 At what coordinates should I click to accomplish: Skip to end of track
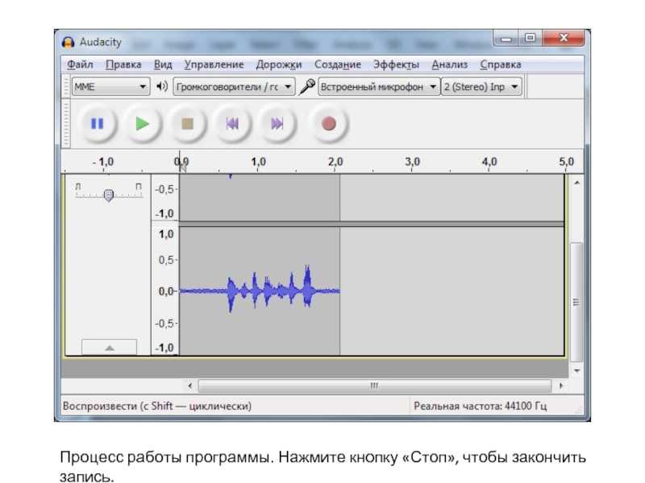277,124
